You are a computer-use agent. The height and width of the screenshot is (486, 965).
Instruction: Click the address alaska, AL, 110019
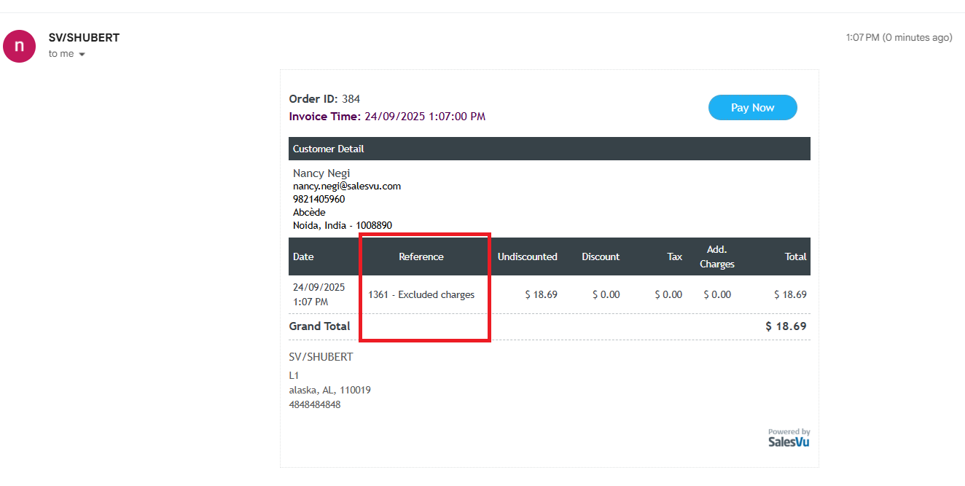click(330, 391)
